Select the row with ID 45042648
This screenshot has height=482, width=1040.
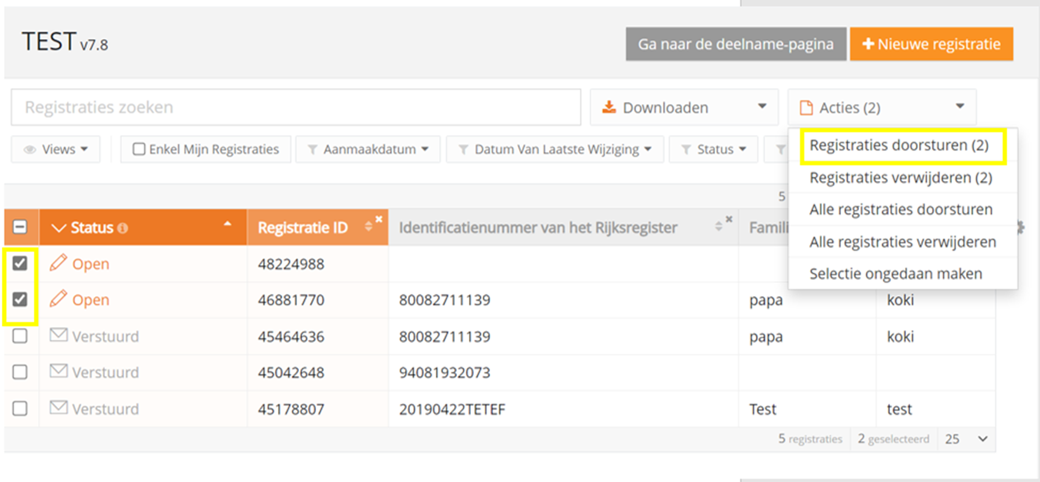(20, 372)
